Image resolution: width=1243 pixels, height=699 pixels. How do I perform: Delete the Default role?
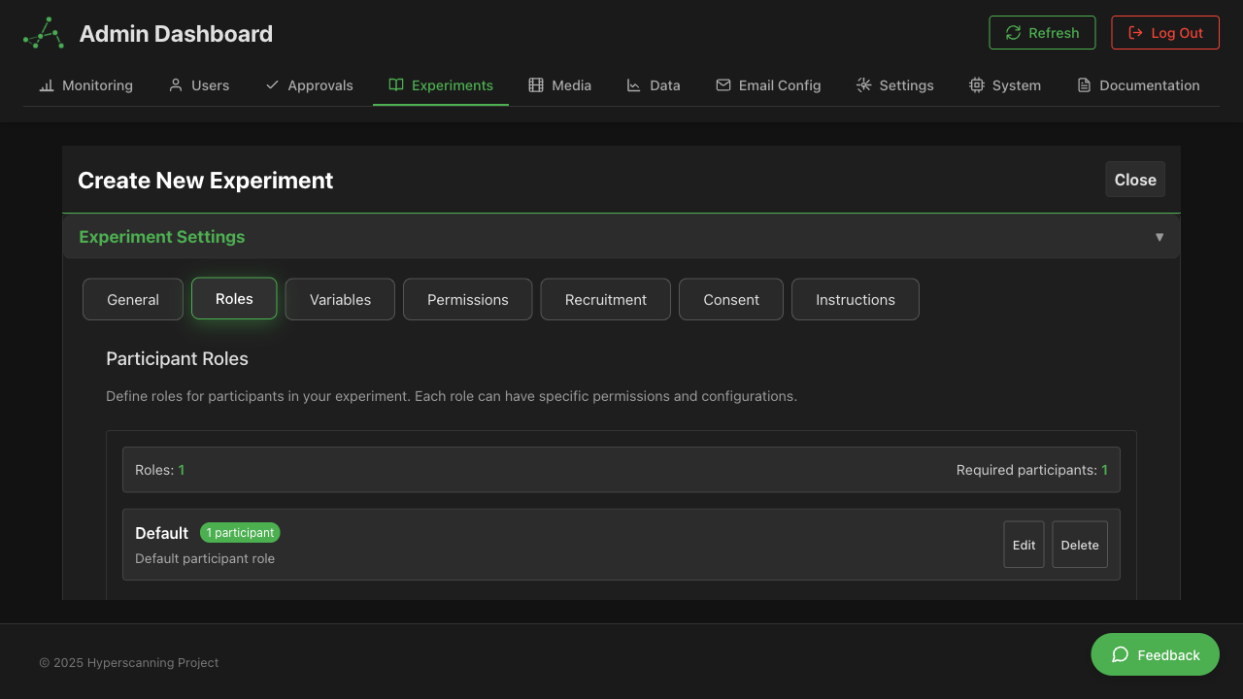coord(1079,545)
